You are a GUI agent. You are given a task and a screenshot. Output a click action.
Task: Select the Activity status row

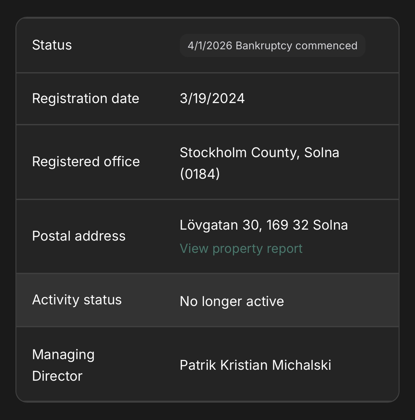pyautogui.click(x=207, y=300)
